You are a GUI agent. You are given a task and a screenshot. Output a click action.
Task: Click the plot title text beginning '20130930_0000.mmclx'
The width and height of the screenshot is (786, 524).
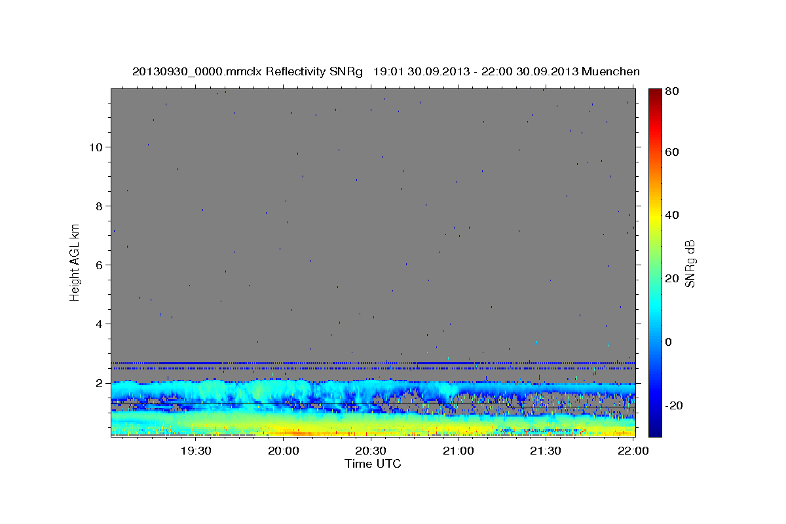pos(386,71)
